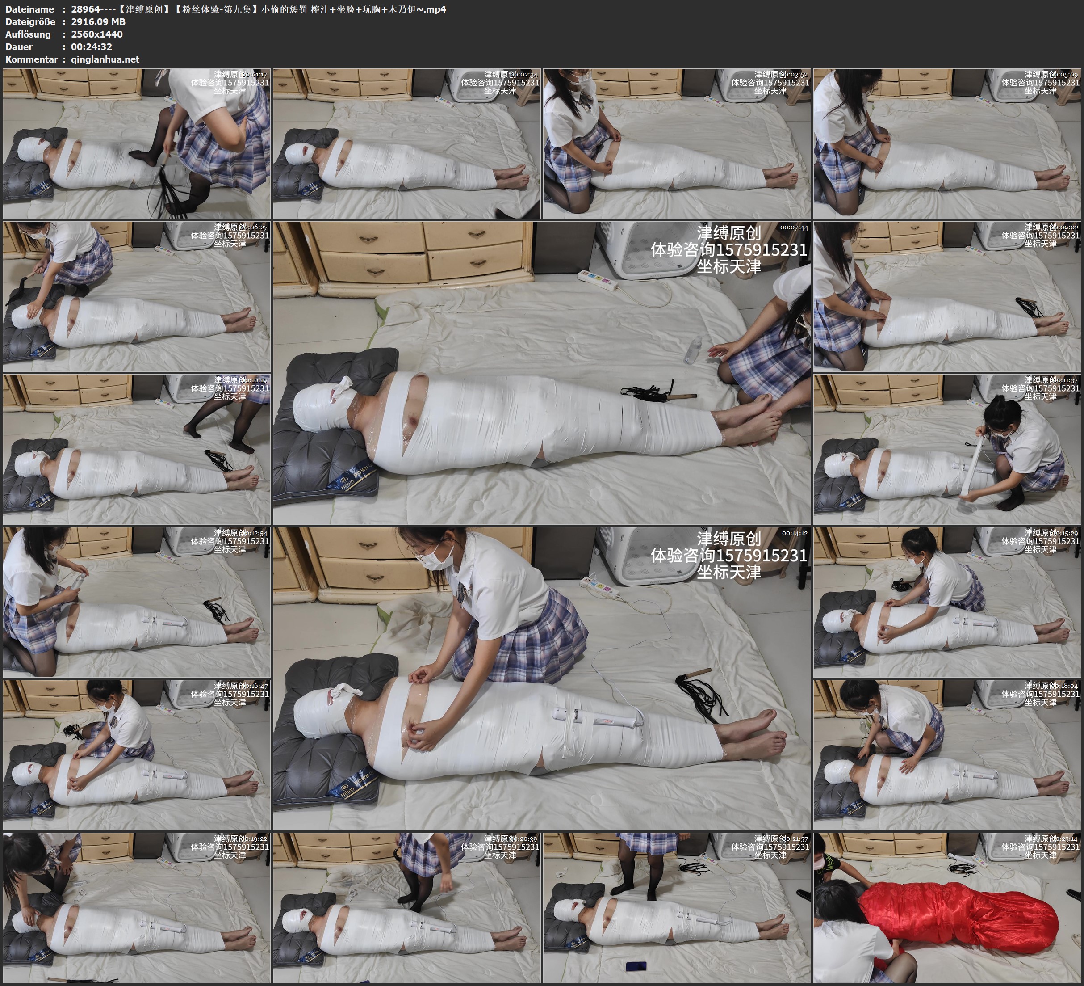Select the large 00:14:12 thumbnail
This screenshot has height=986, width=1084.
click(541, 678)
